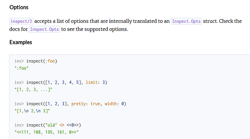Click the Options section heading
Viewport: 250px width, 139px height.
(x=19, y=7)
